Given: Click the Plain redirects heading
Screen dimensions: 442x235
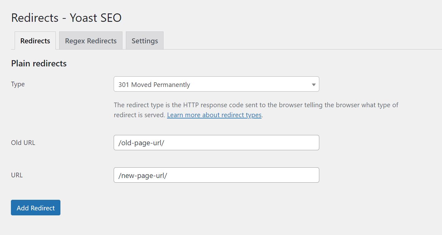Looking at the screenshot, I should [39, 63].
